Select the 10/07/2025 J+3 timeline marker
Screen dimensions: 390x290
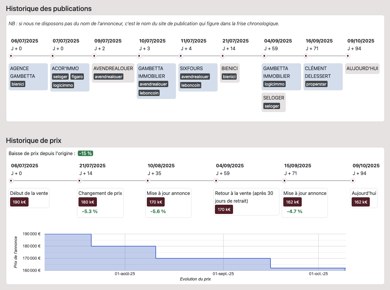(x=139, y=56)
